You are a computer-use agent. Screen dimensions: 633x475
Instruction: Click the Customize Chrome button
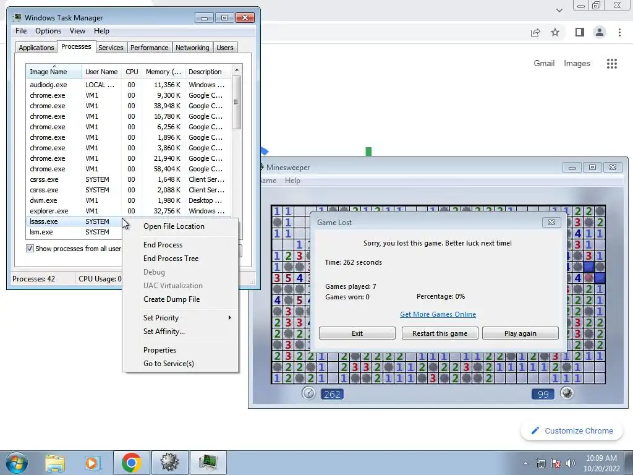572,430
